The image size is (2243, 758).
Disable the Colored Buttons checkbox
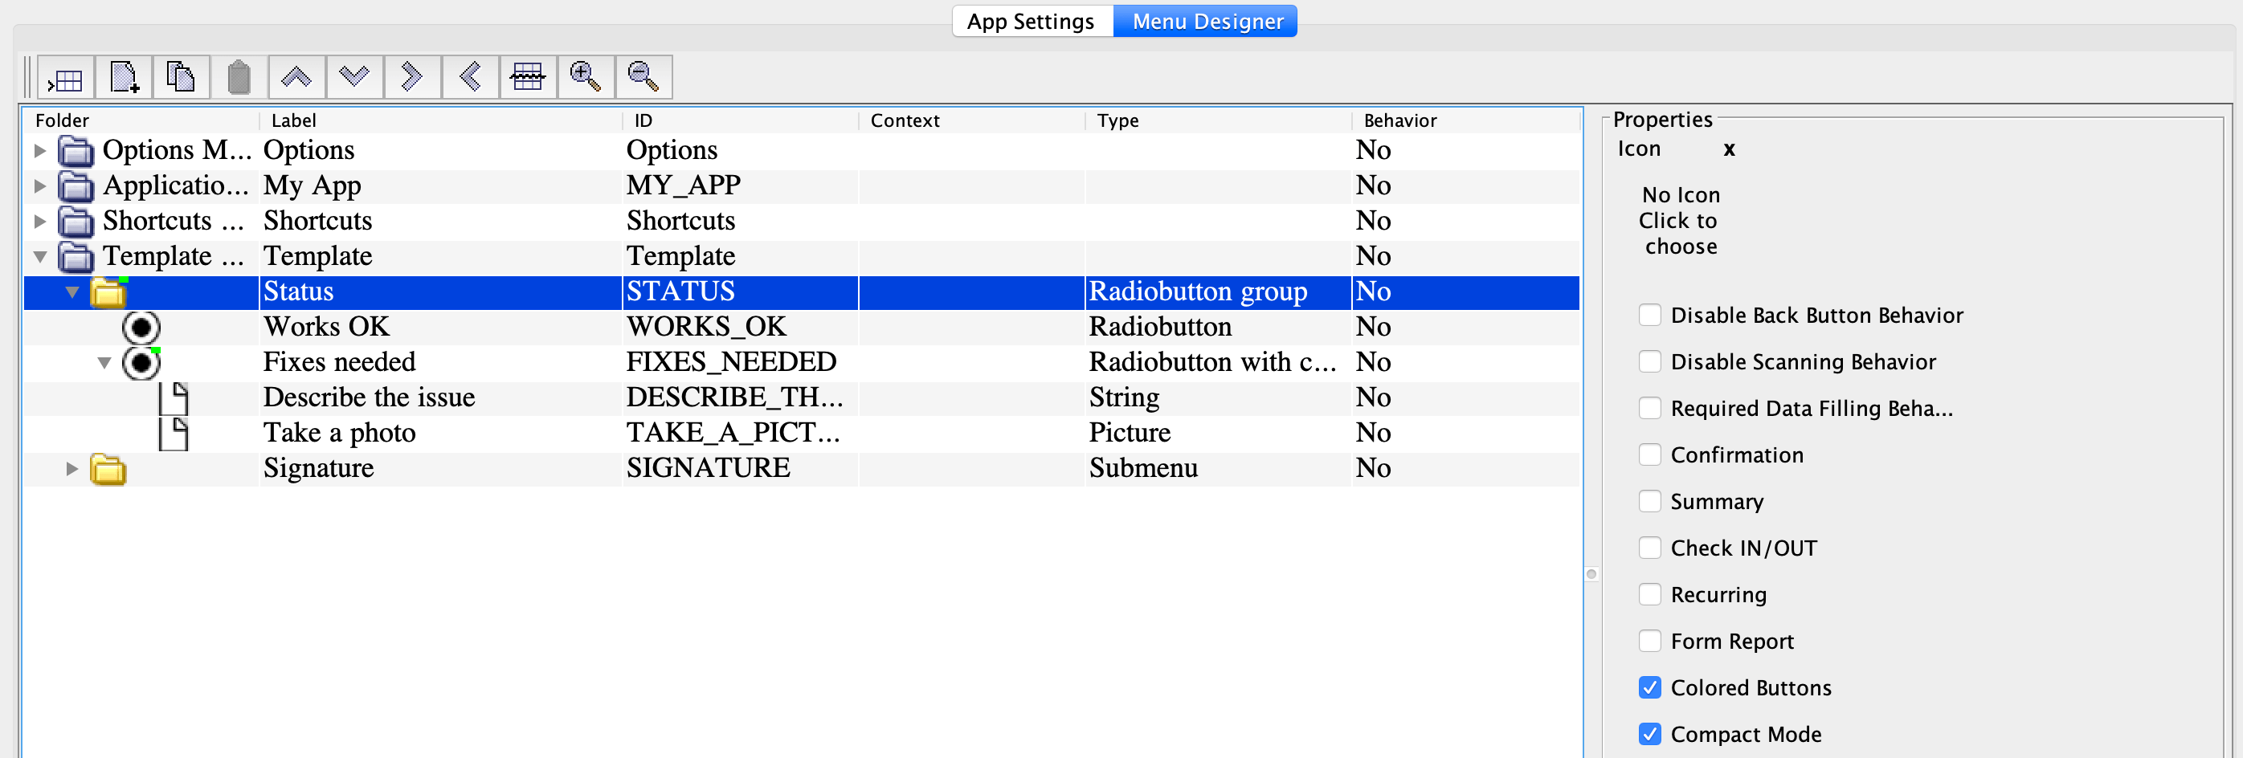pos(1650,687)
